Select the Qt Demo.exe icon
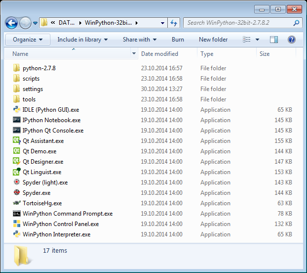The width and height of the screenshot is (307, 273). (16, 151)
